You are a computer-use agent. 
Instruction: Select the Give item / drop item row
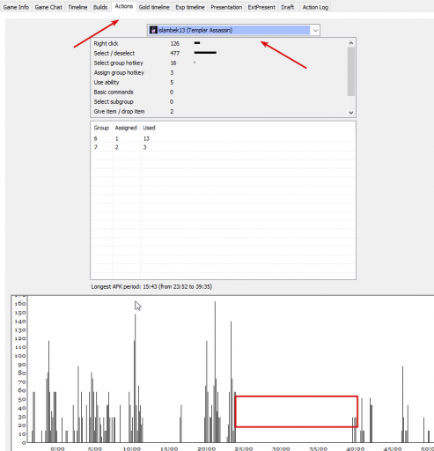(218, 111)
